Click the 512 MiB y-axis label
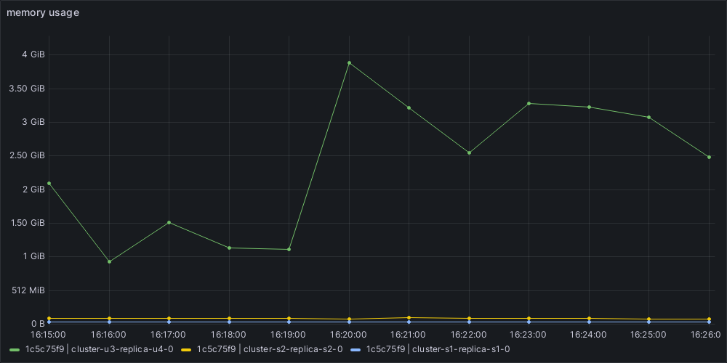This screenshot has width=727, height=363. [x=29, y=290]
